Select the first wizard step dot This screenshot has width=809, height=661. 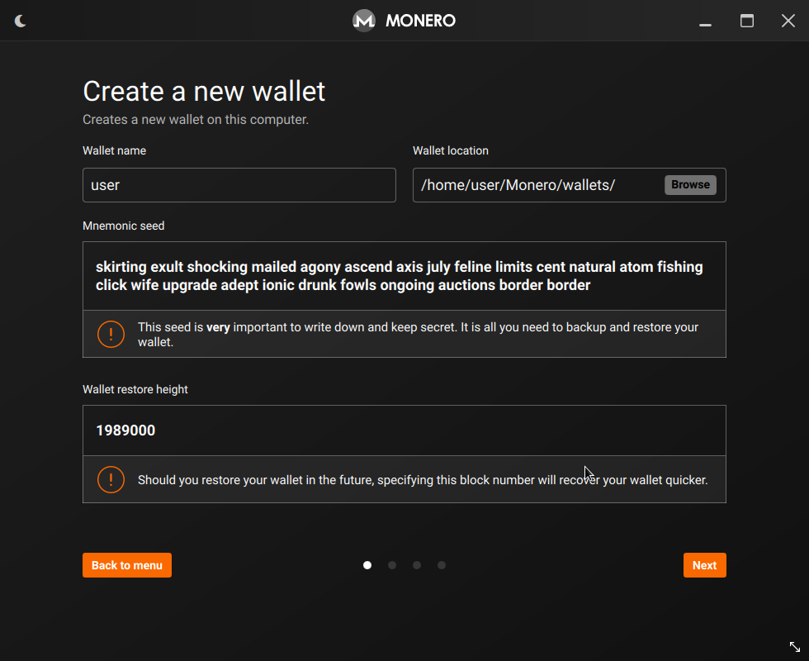click(367, 565)
